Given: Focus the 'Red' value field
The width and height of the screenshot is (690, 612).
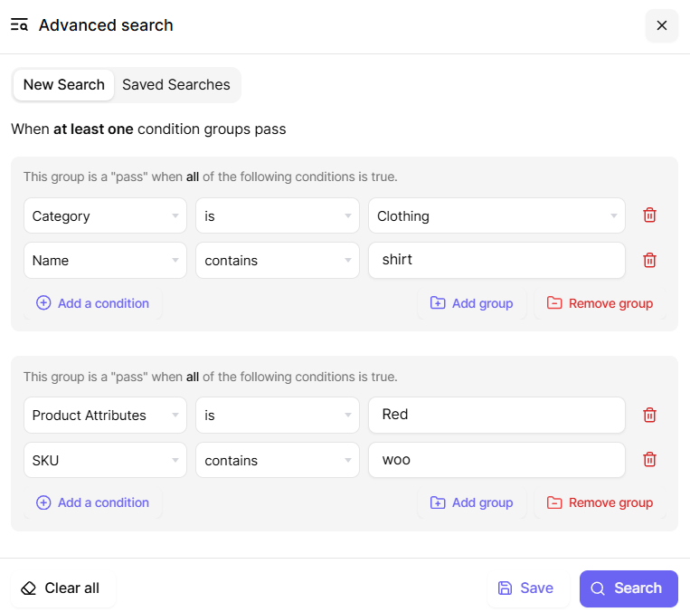Looking at the screenshot, I should (496, 415).
